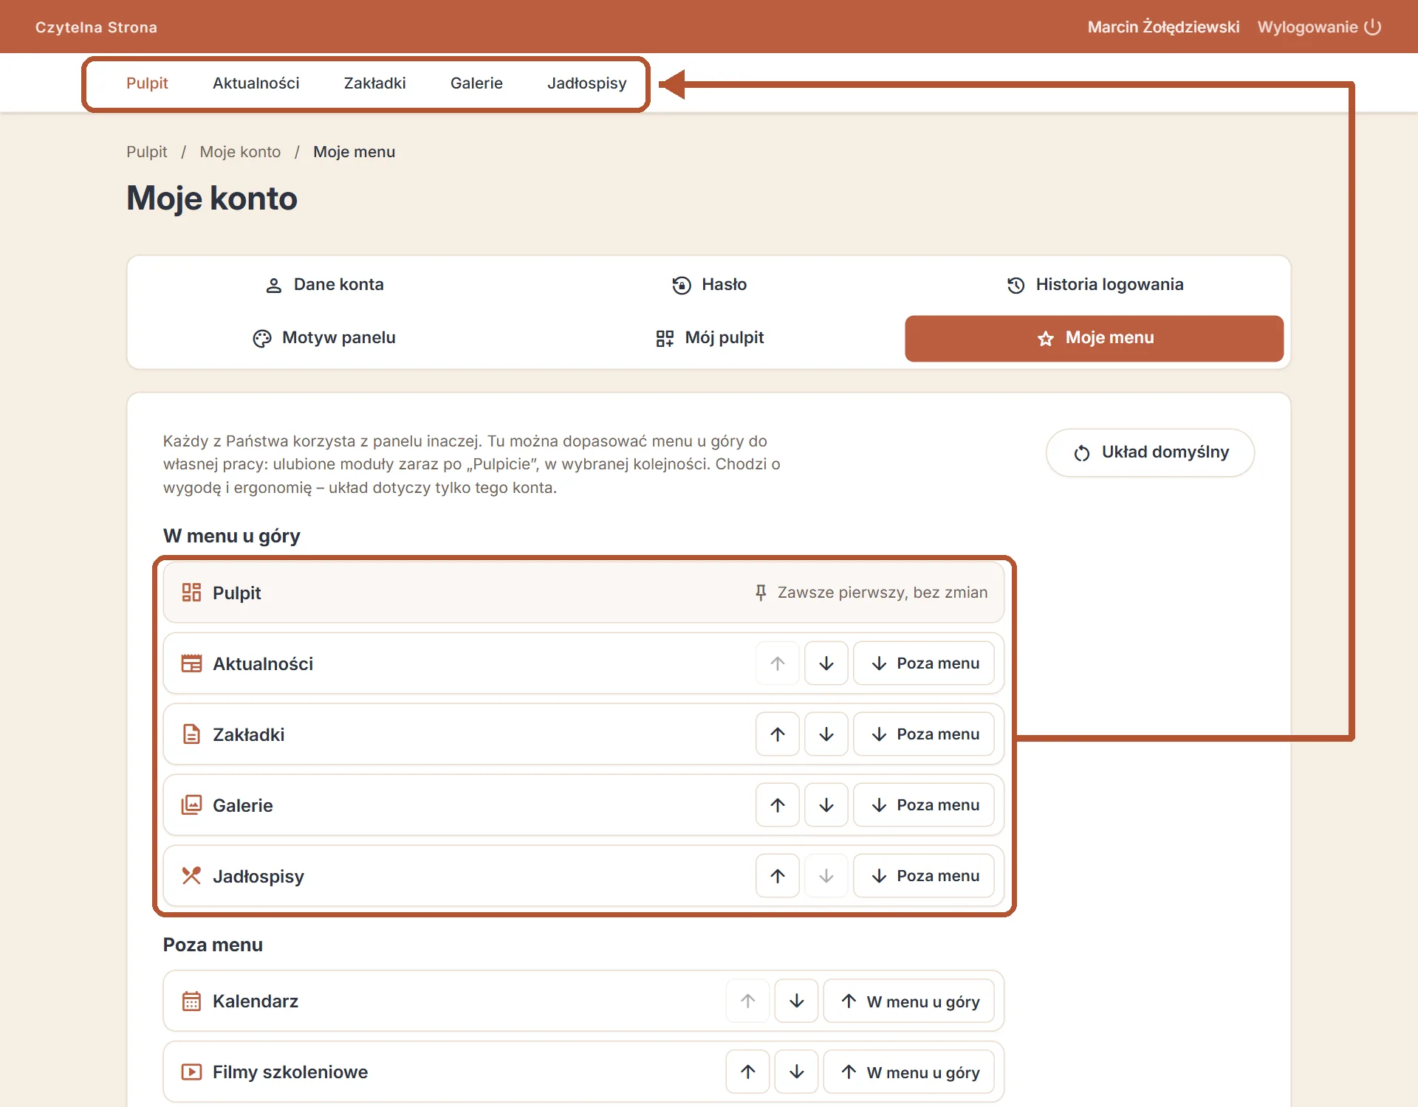Open Zakładki in the top navigation
The height and width of the screenshot is (1107, 1418).
375,83
